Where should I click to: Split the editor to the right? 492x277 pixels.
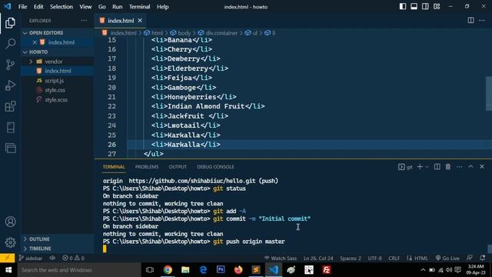(470, 21)
